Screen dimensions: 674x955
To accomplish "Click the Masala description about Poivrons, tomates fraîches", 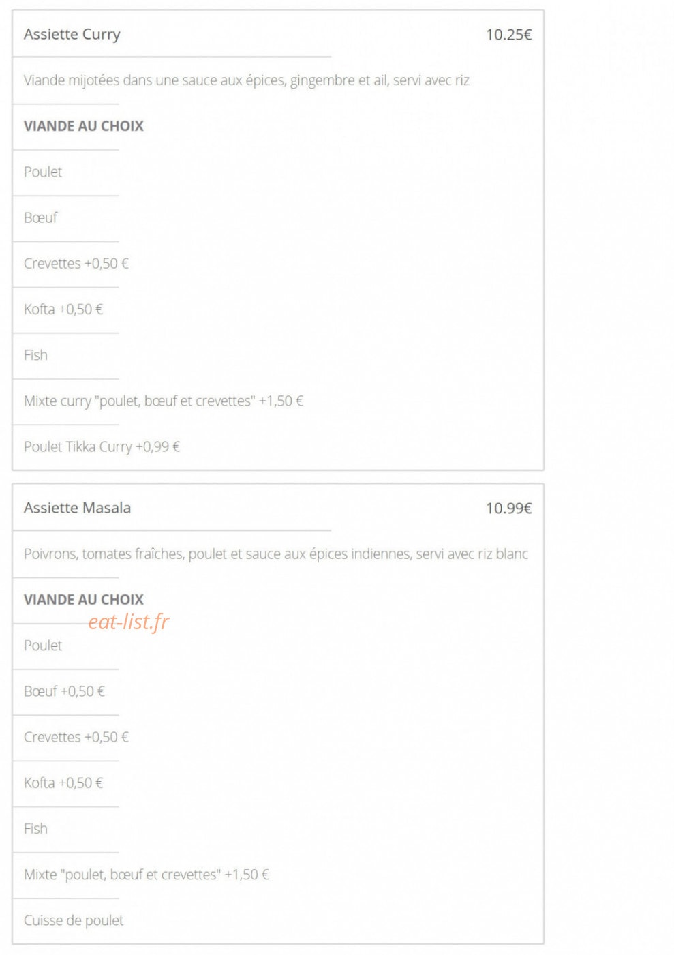I will [x=276, y=554].
